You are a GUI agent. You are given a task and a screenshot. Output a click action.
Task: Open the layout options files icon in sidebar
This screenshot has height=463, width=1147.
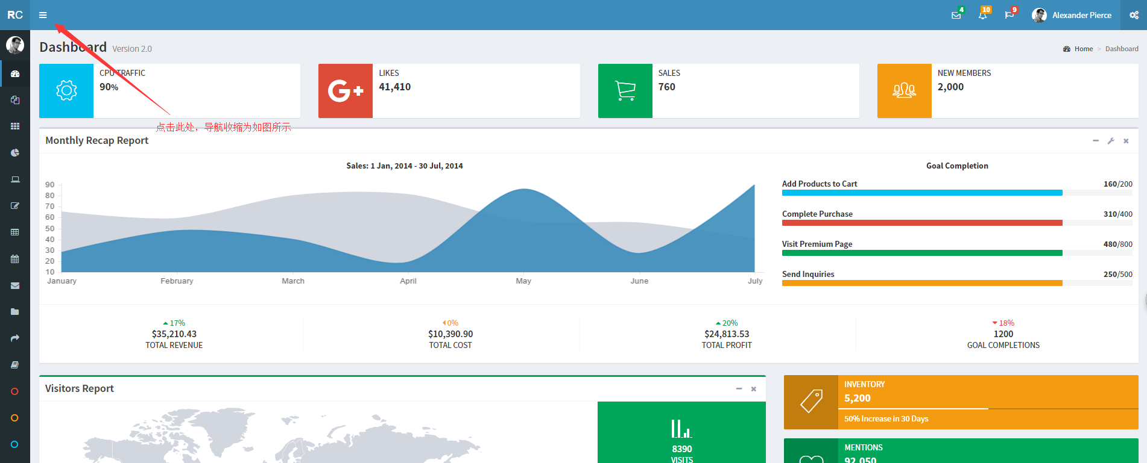15,100
